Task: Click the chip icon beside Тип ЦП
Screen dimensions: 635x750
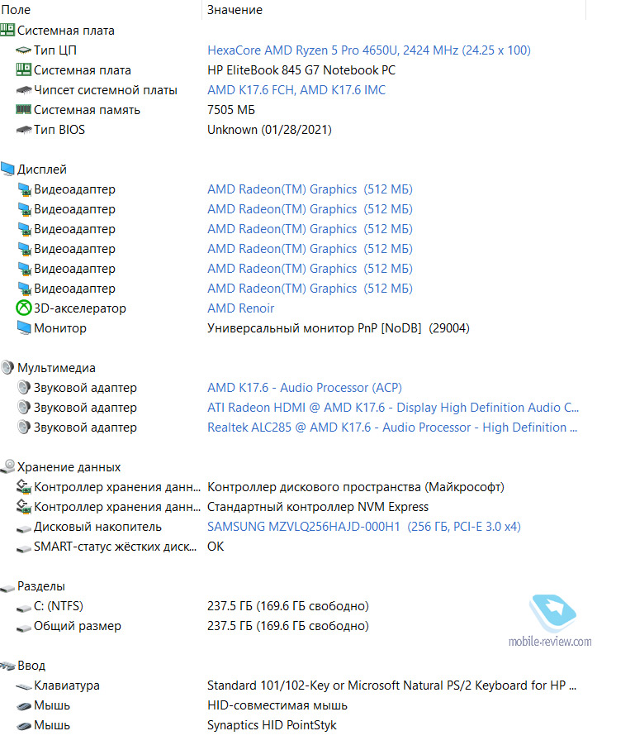Action: pos(23,50)
